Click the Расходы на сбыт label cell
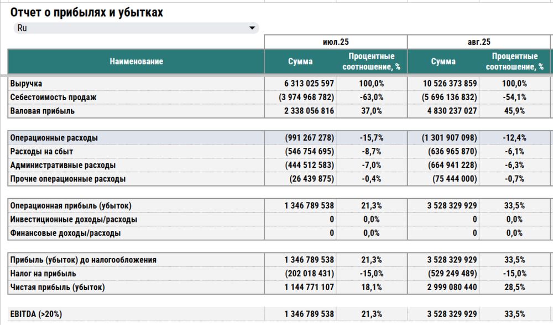 [42, 152]
